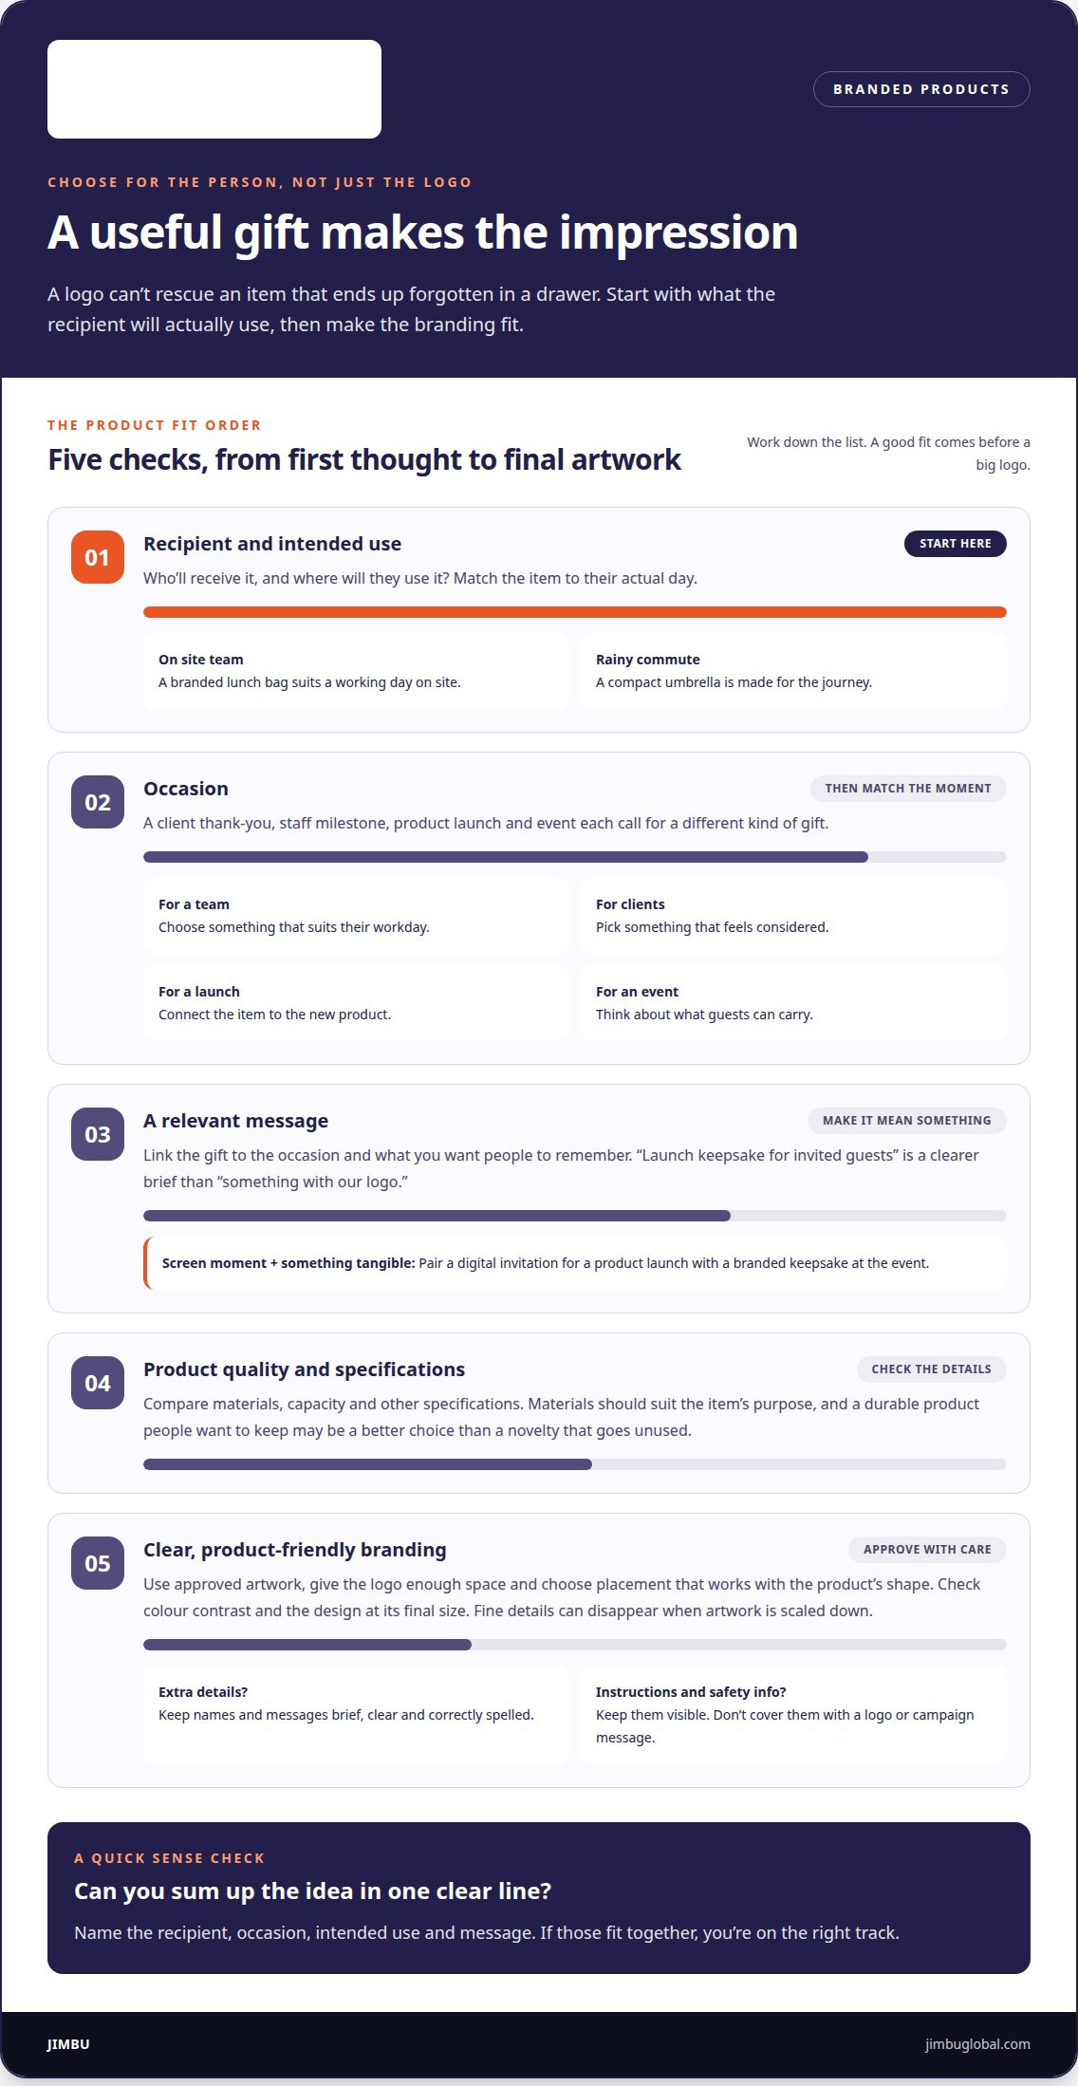Click the orange progress bar under step 01

[575, 612]
